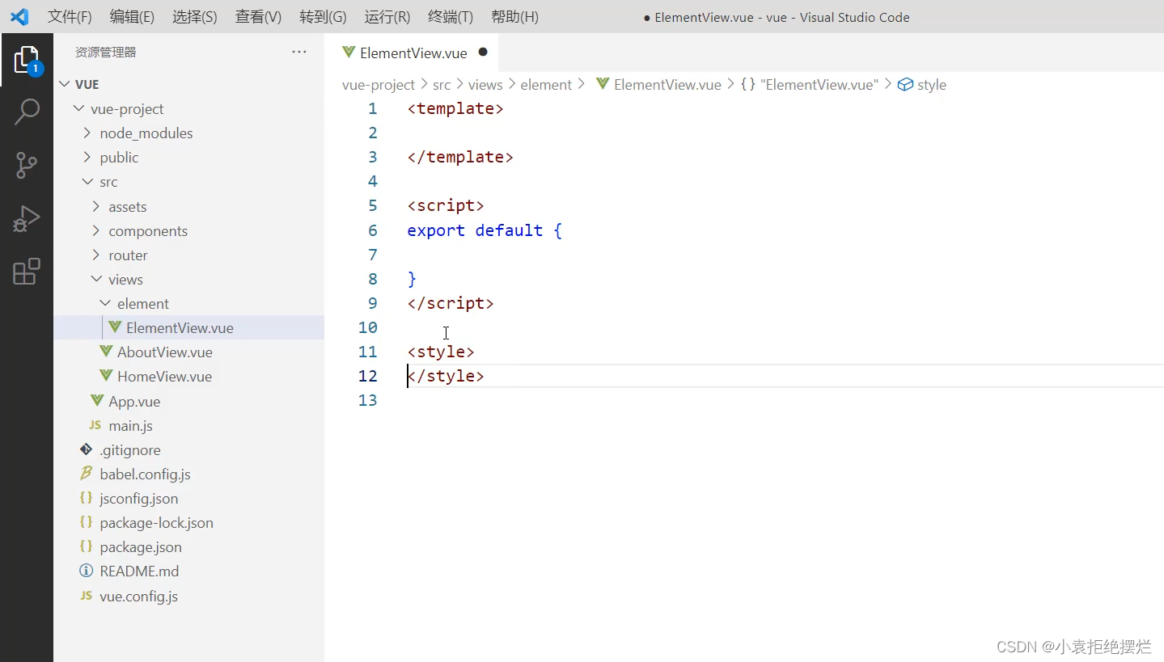Collapse the views folder
Screen dimensions: 1164x662
pyautogui.click(x=96, y=279)
